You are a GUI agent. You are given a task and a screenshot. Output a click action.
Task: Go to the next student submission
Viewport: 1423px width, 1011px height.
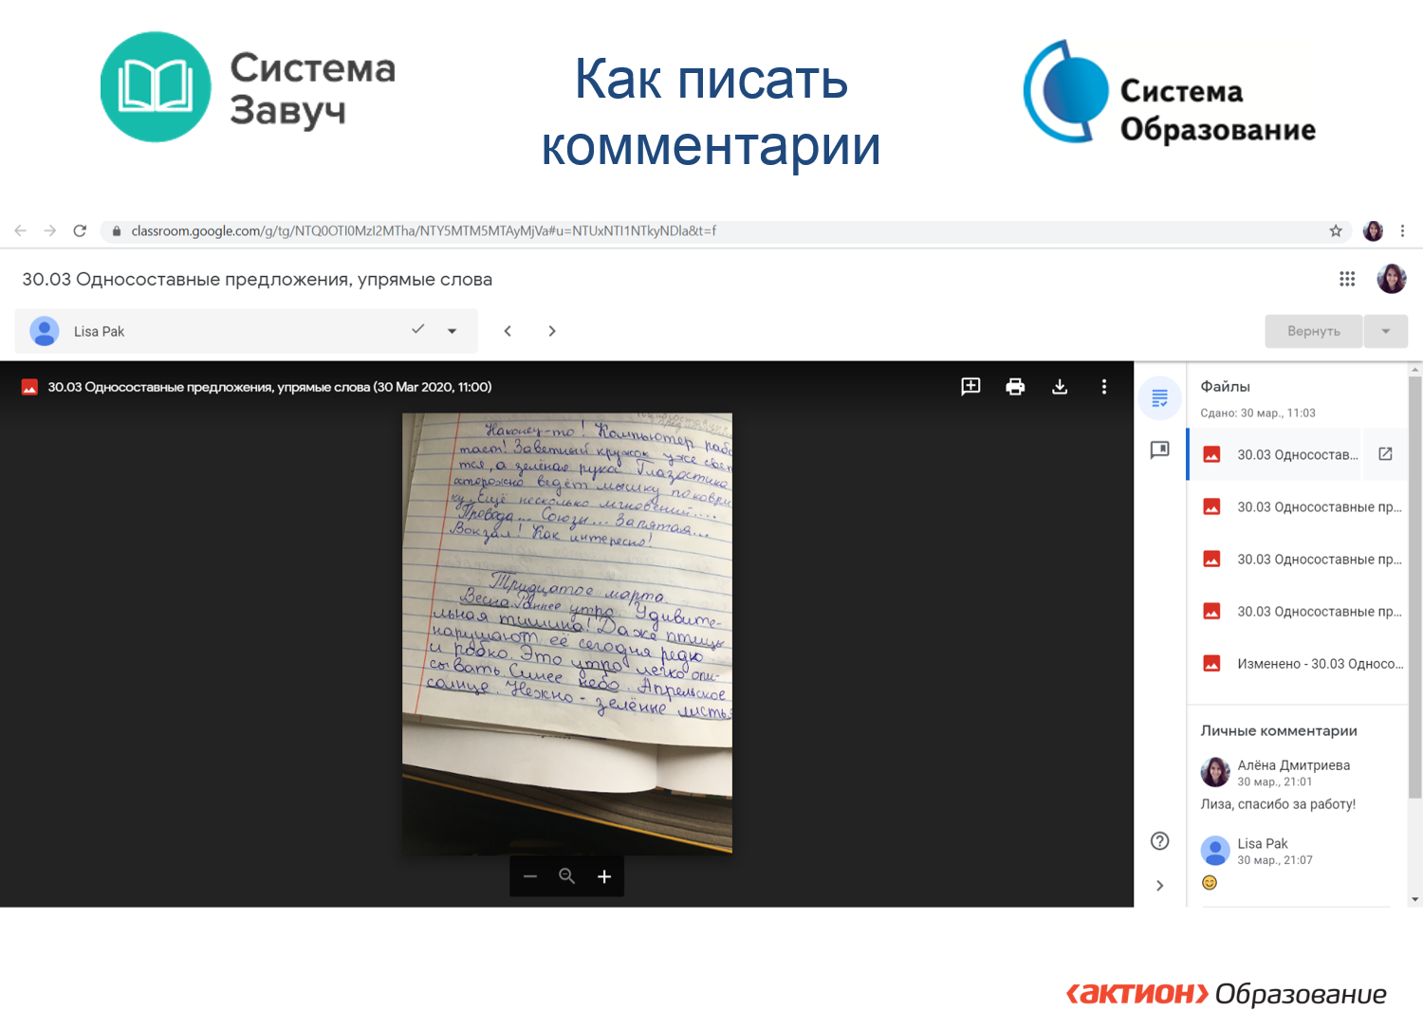tap(552, 331)
